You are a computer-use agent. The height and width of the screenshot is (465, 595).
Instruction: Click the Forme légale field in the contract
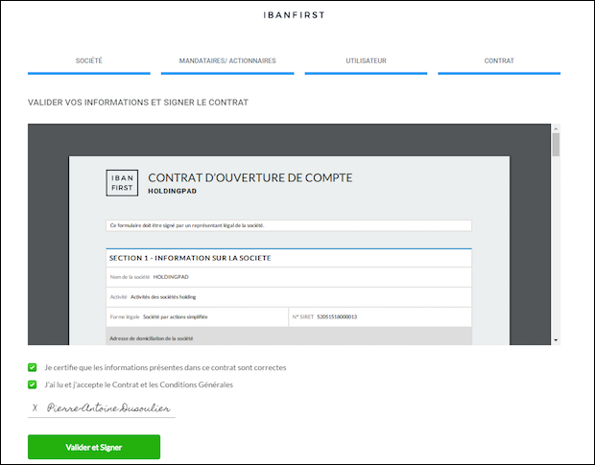point(196,316)
